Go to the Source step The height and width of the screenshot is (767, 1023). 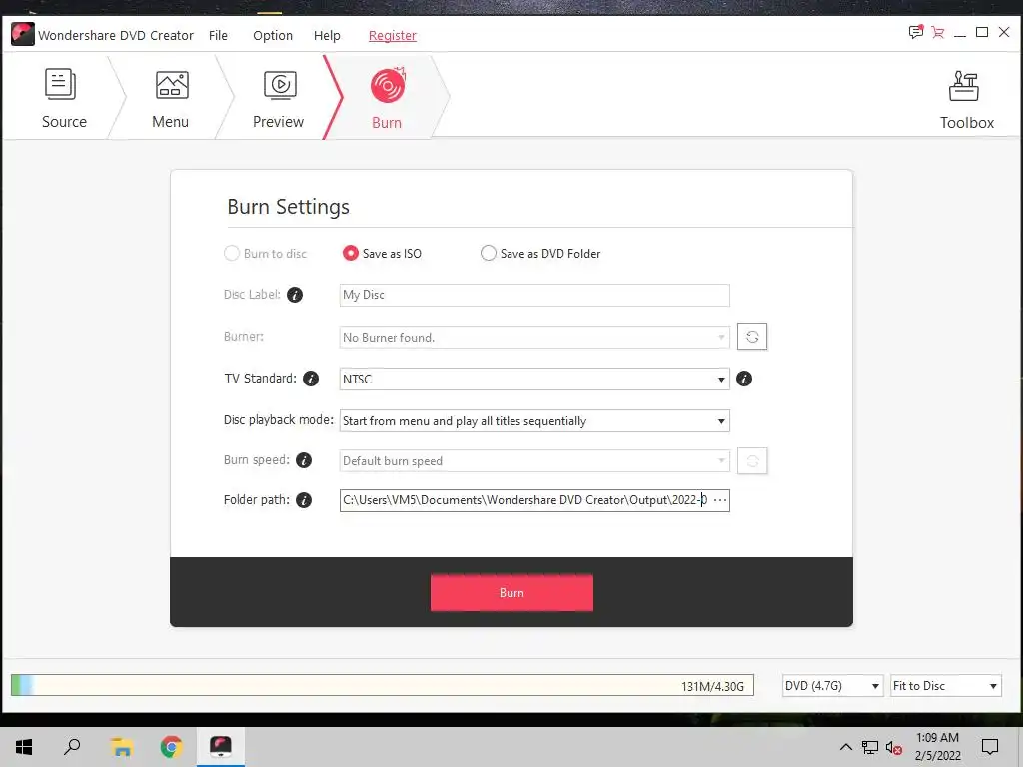(x=63, y=98)
